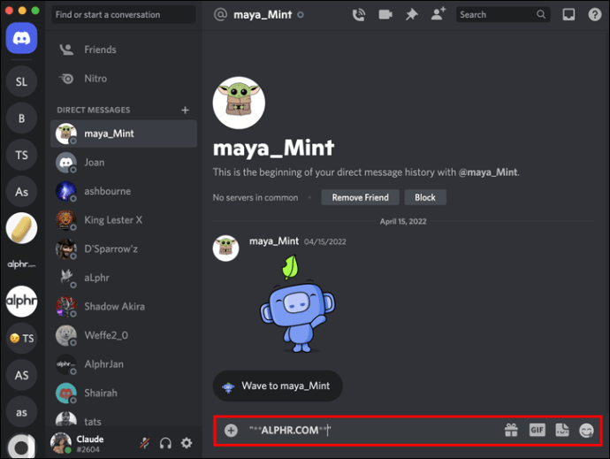Click Find or start a conversation
This screenshot has width=610, height=459.
(123, 15)
